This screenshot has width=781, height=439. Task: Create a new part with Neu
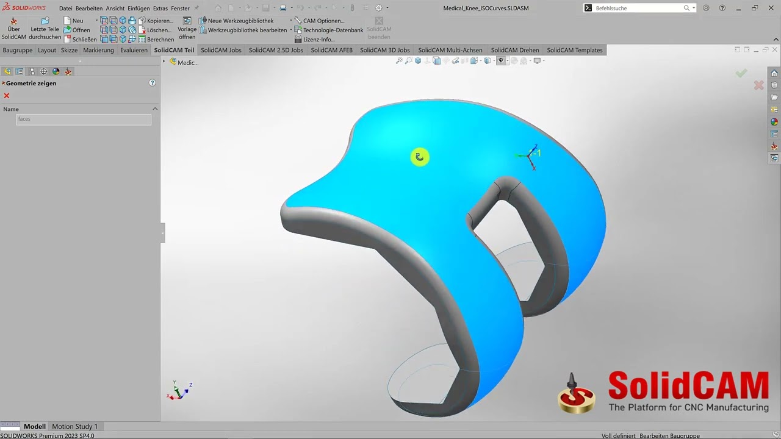(73, 21)
